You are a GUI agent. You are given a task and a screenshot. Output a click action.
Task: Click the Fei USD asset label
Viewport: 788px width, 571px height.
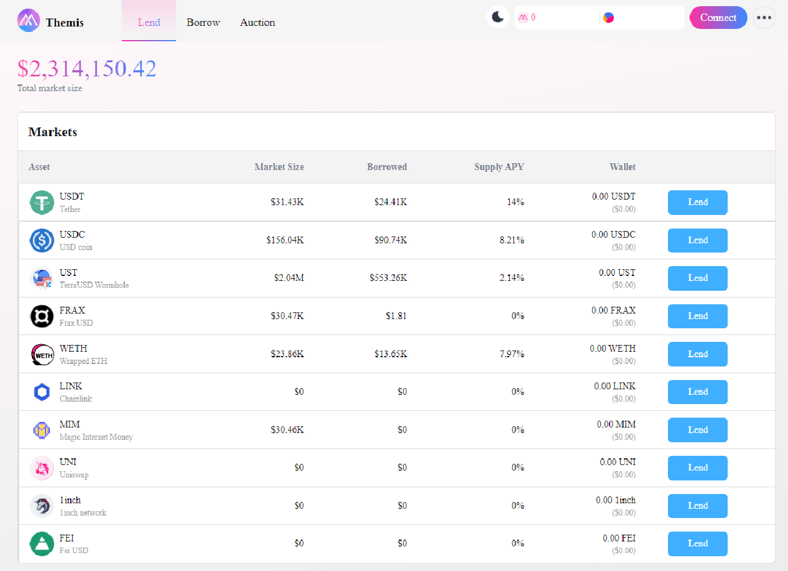[x=74, y=551]
